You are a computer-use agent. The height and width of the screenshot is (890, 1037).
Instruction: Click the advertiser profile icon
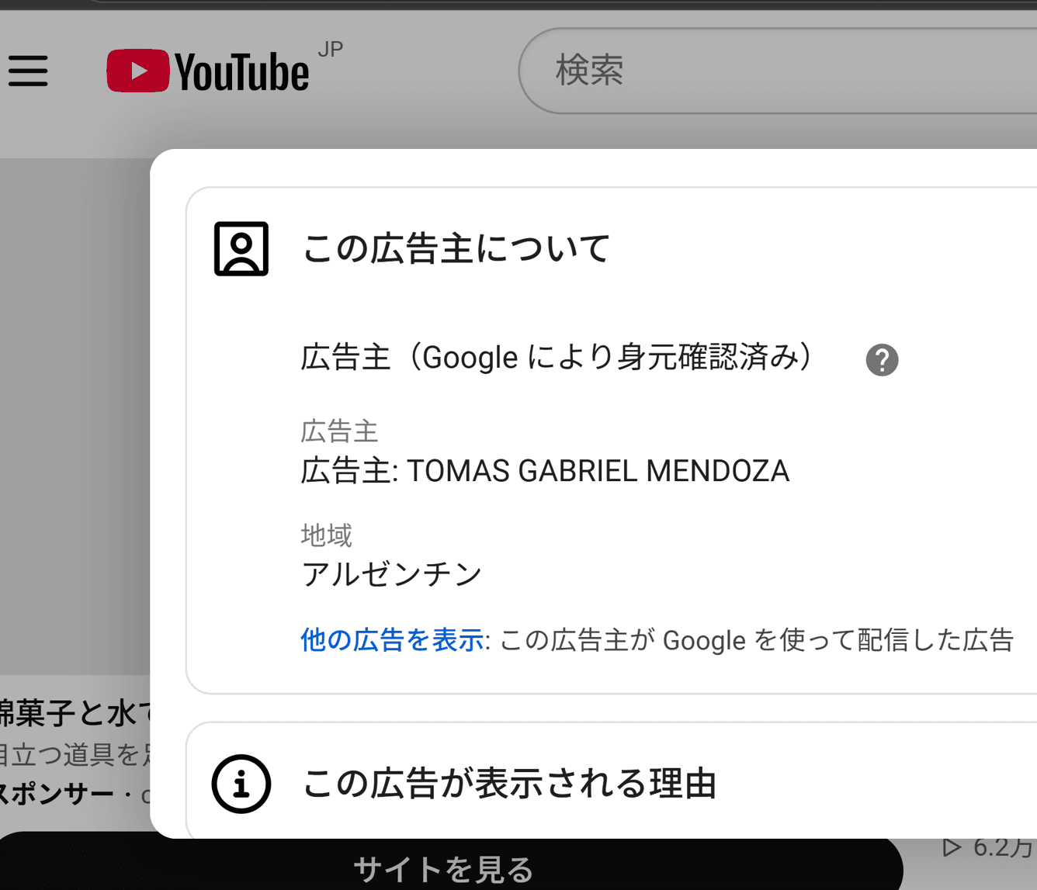tap(241, 249)
